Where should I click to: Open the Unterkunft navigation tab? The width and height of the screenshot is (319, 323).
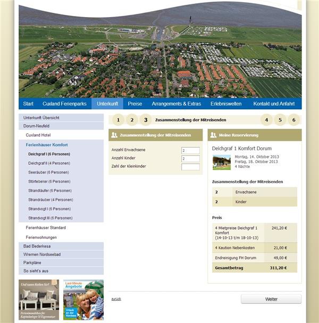(107, 103)
